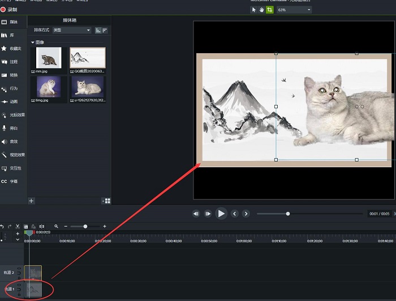
Task: Open the 转换 transitions tab
Action: coord(10,75)
